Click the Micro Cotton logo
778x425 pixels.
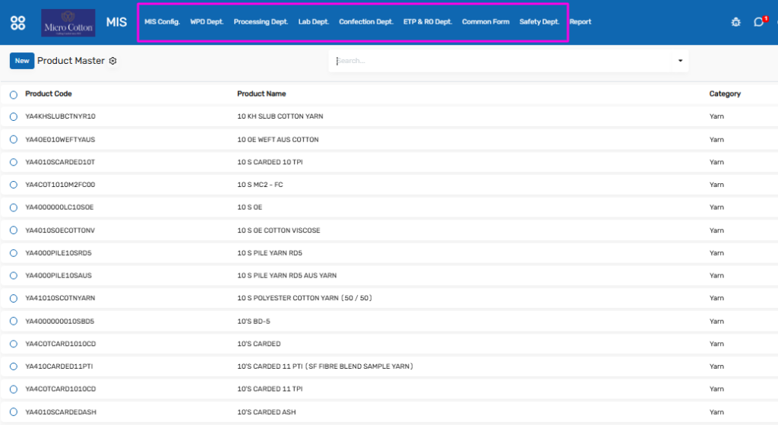click(x=68, y=23)
